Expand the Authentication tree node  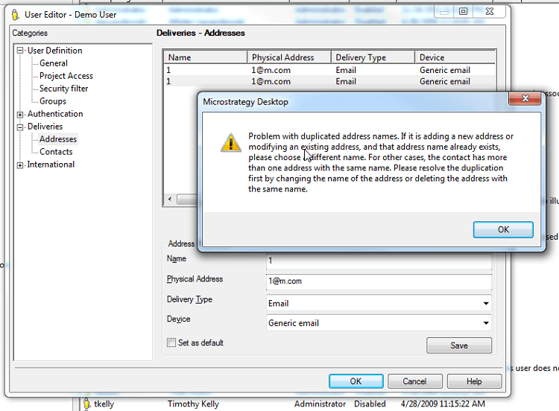pos(20,115)
